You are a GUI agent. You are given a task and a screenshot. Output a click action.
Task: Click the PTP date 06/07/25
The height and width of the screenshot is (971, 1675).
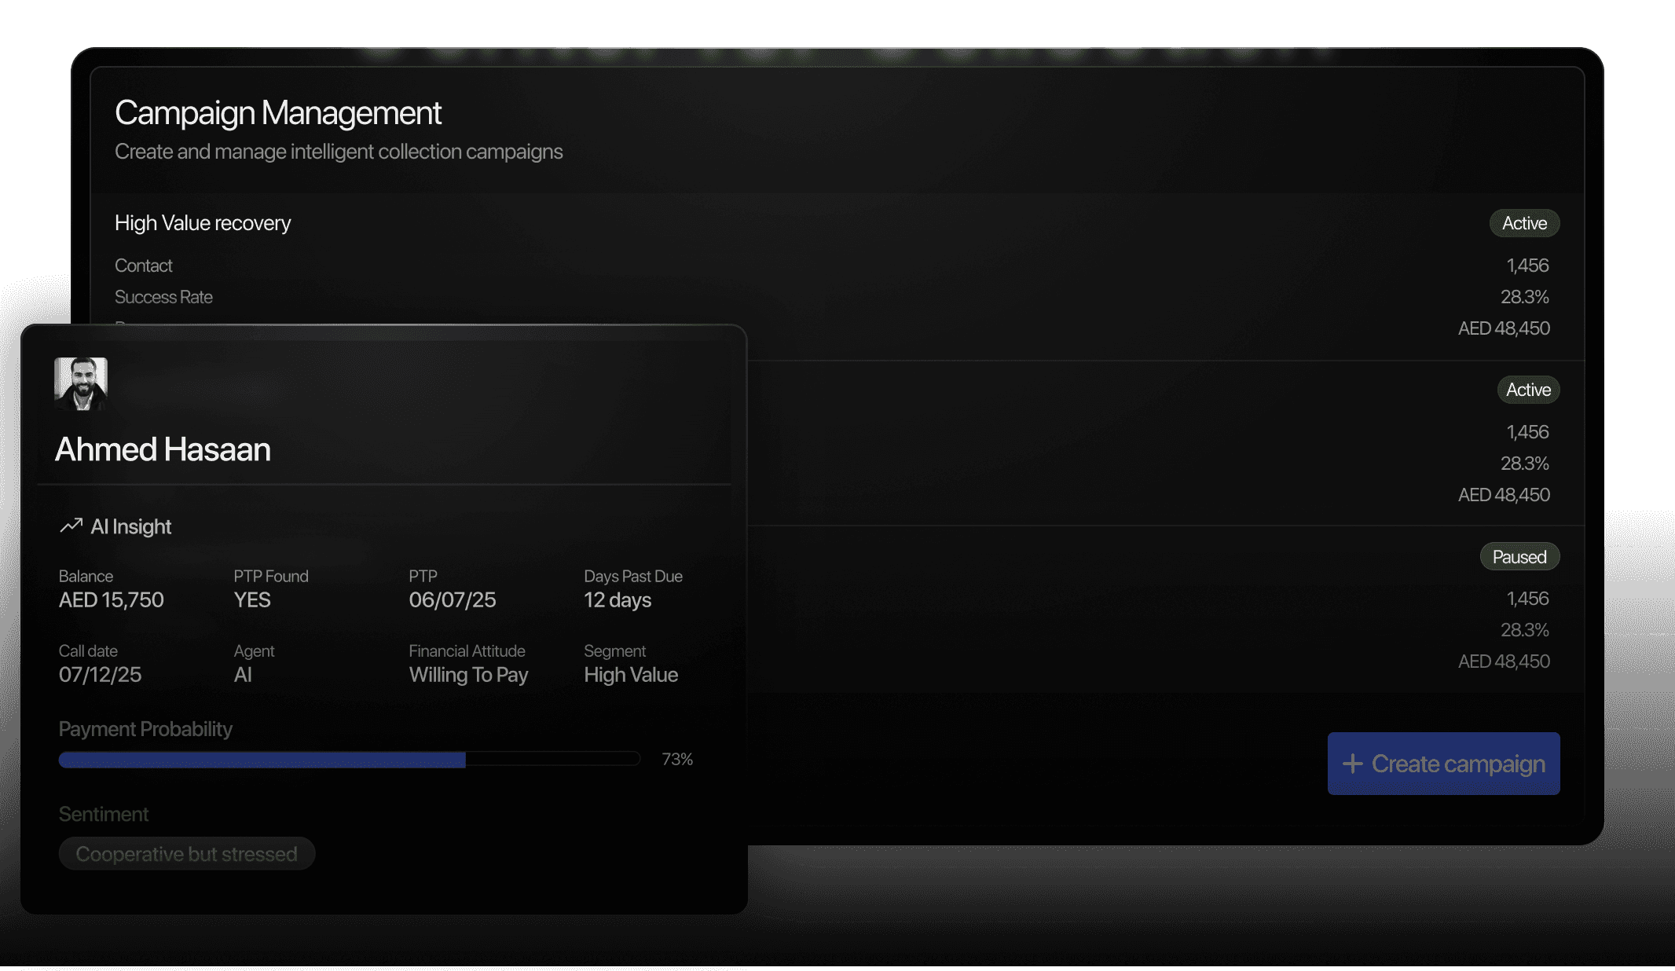pos(452,600)
